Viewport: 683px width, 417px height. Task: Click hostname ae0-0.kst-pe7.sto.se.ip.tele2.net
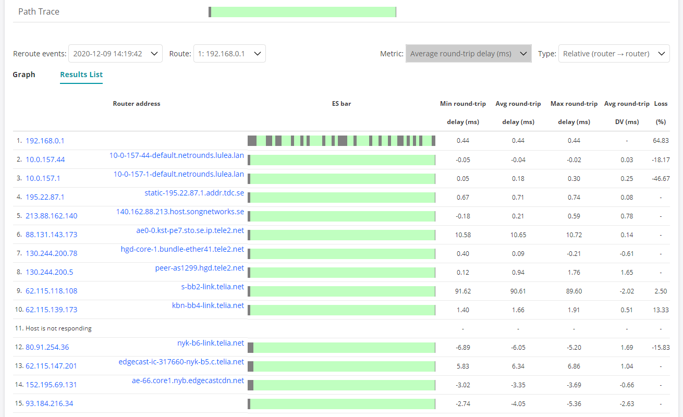[190, 230]
